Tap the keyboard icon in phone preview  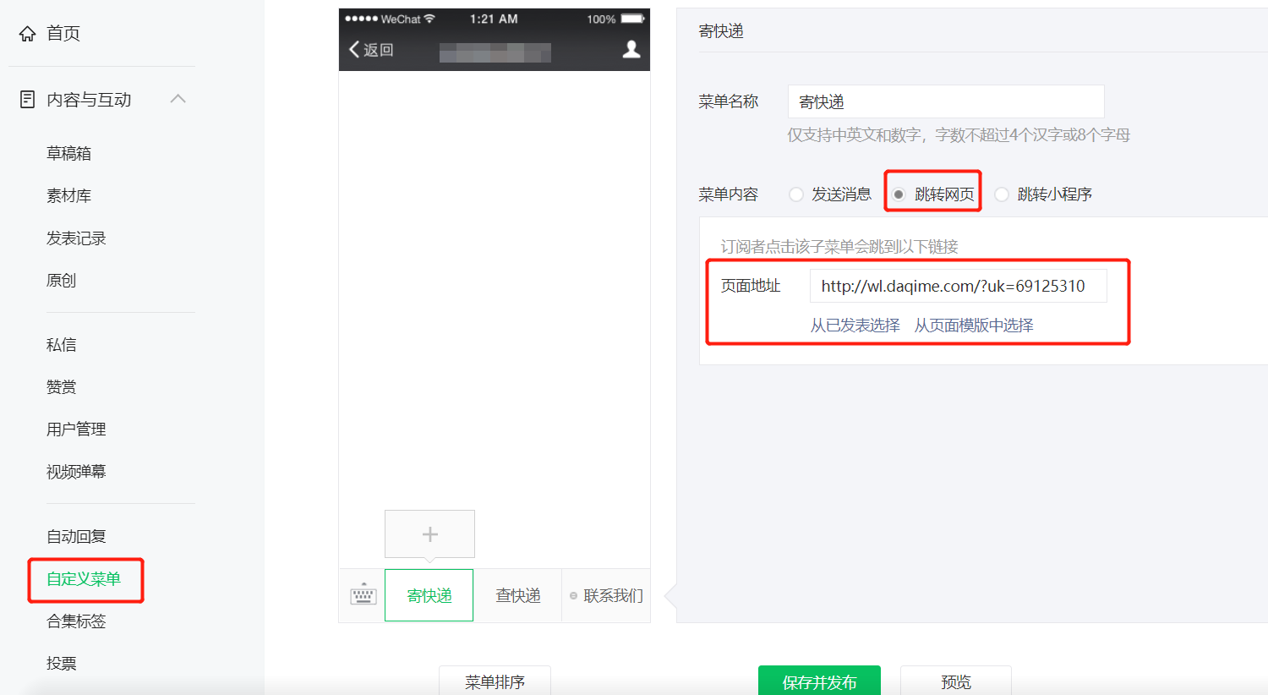[363, 595]
